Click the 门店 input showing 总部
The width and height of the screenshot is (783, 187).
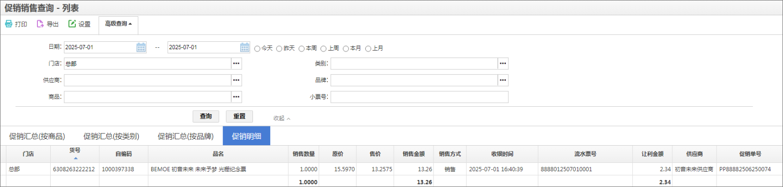(148, 63)
